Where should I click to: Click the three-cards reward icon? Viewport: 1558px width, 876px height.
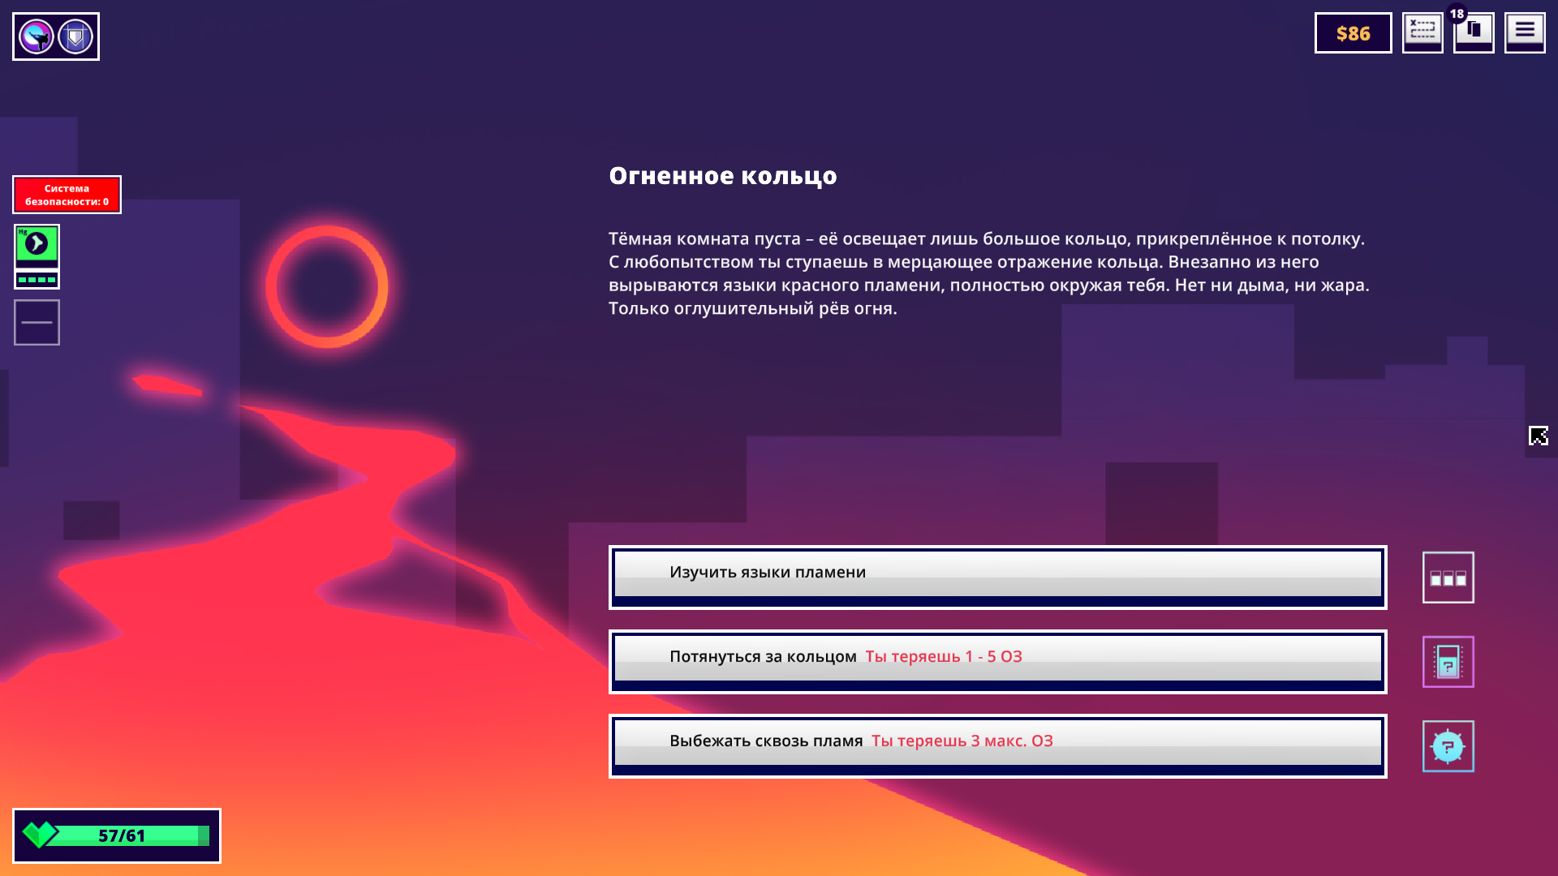(1448, 578)
